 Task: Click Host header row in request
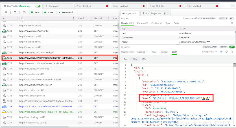[x=178, y=33]
